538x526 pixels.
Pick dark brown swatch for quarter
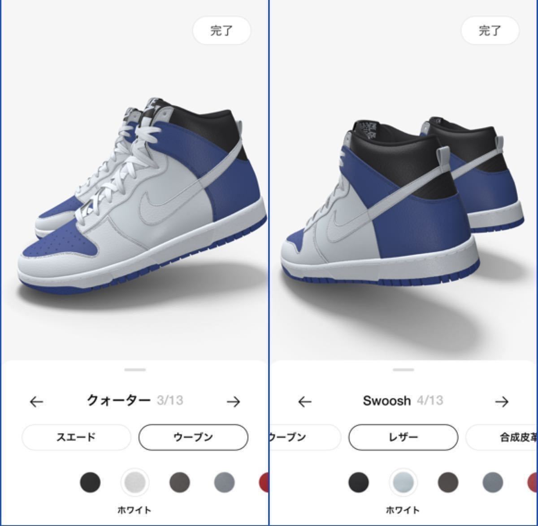click(180, 483)
